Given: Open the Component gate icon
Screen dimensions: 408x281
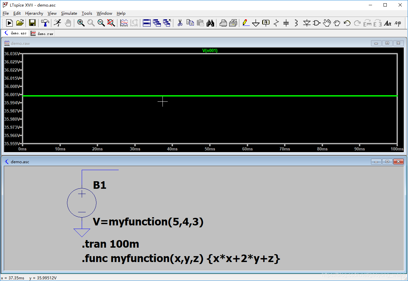Looking at the screenshot, I should [316, 23].
